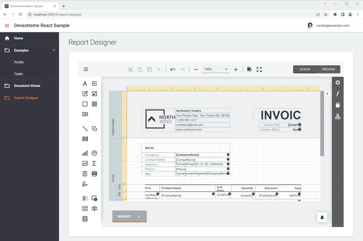This screenshot has width=363, height=241.
Task: Select the Pivot Grid sigma control
Action: point(94,163)
